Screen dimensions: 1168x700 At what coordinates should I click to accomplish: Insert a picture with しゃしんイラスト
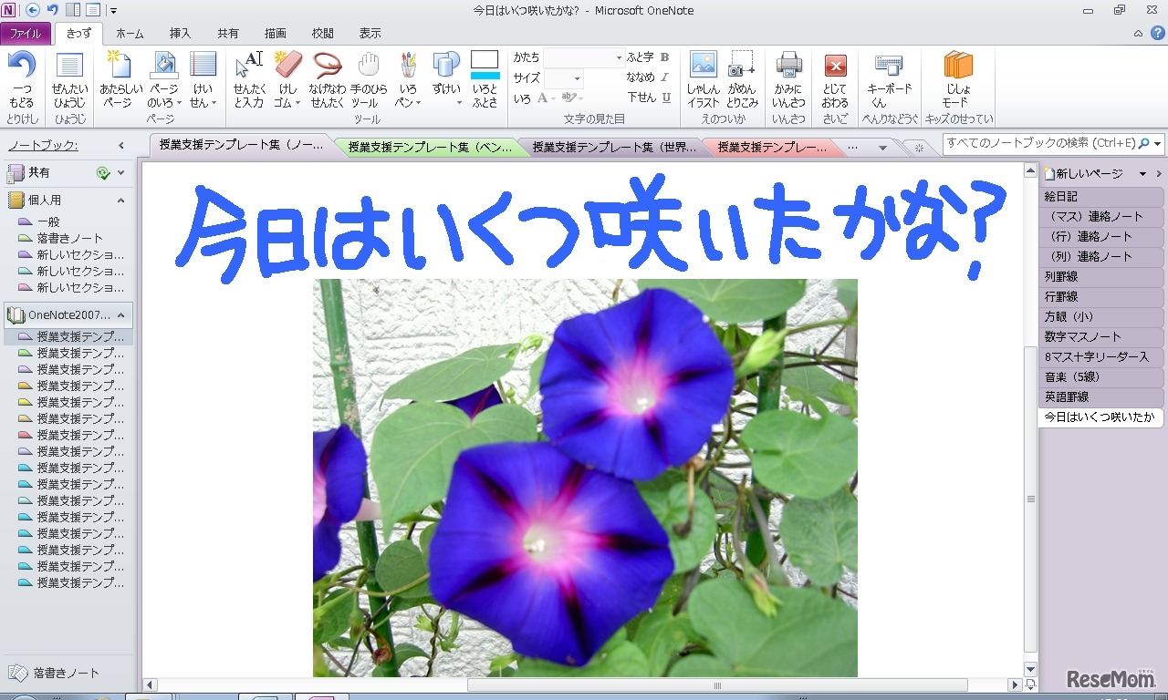click(x=702, y=77)
